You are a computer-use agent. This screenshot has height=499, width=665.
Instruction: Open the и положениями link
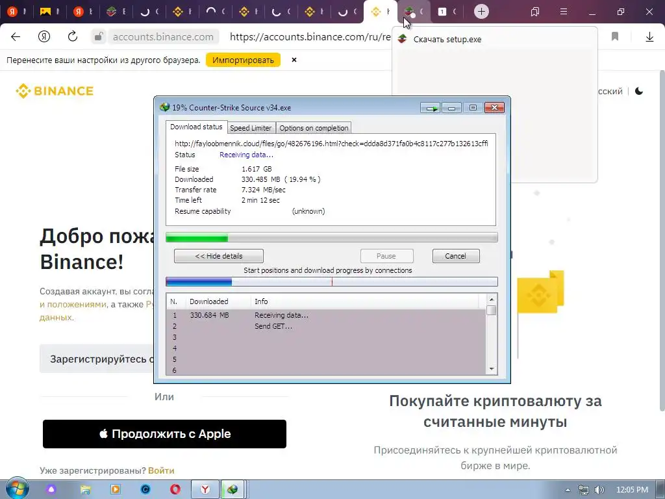click(73, 304)
